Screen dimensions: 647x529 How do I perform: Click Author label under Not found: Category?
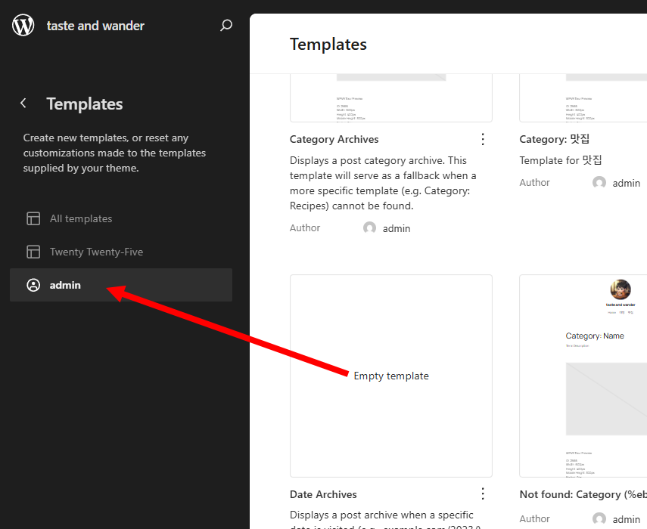[534, 518]
